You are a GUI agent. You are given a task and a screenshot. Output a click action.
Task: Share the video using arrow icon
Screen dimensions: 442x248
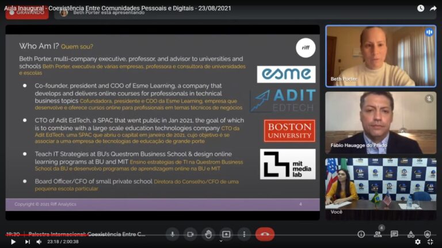click(x=433, y=9)
